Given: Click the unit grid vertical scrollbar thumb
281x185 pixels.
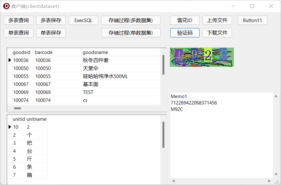Looking at the screenshot, I should point(163,135).
